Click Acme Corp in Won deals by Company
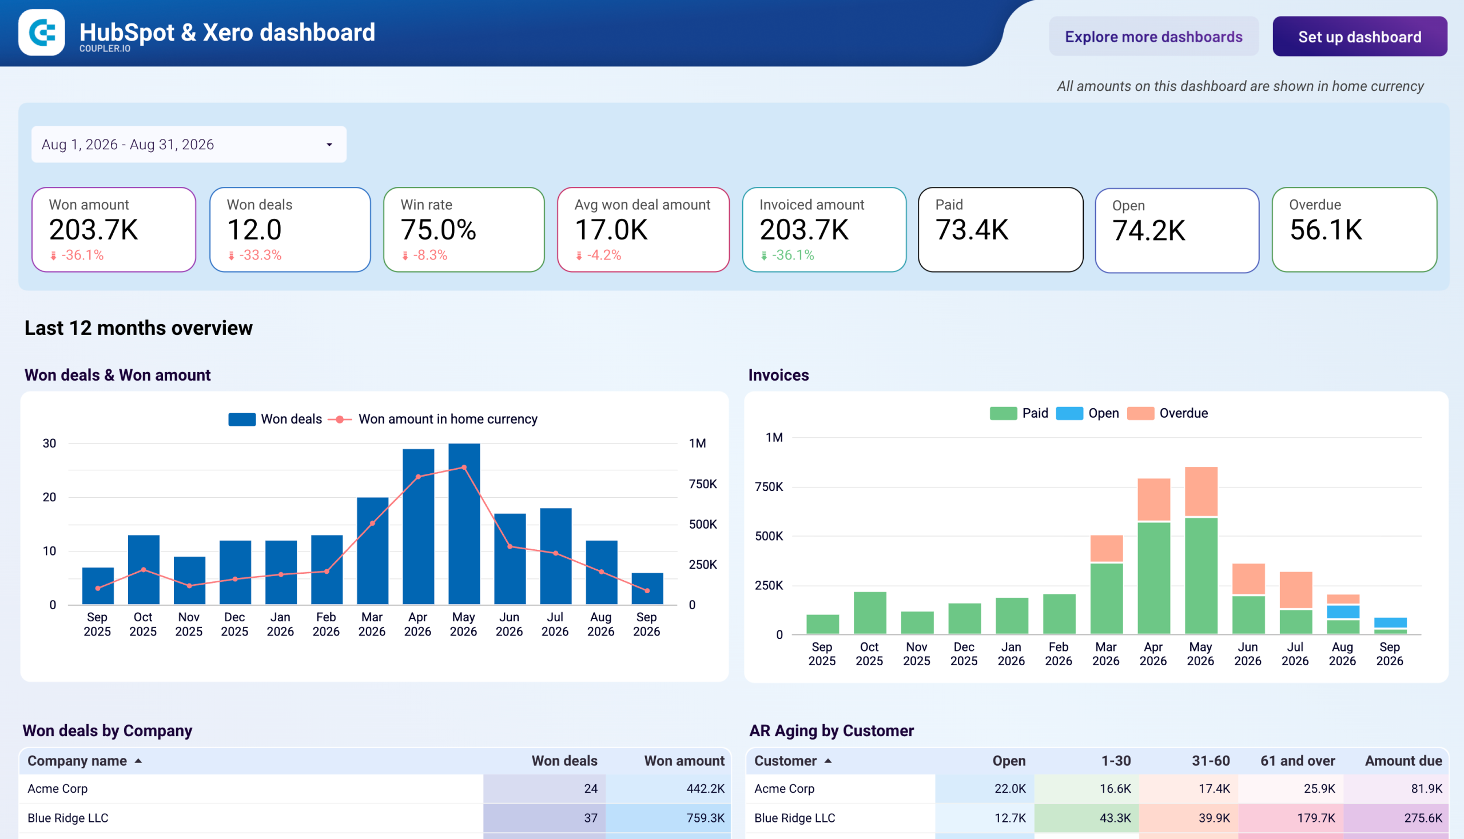Screen dimensions: 1464x839 (58, 788)
